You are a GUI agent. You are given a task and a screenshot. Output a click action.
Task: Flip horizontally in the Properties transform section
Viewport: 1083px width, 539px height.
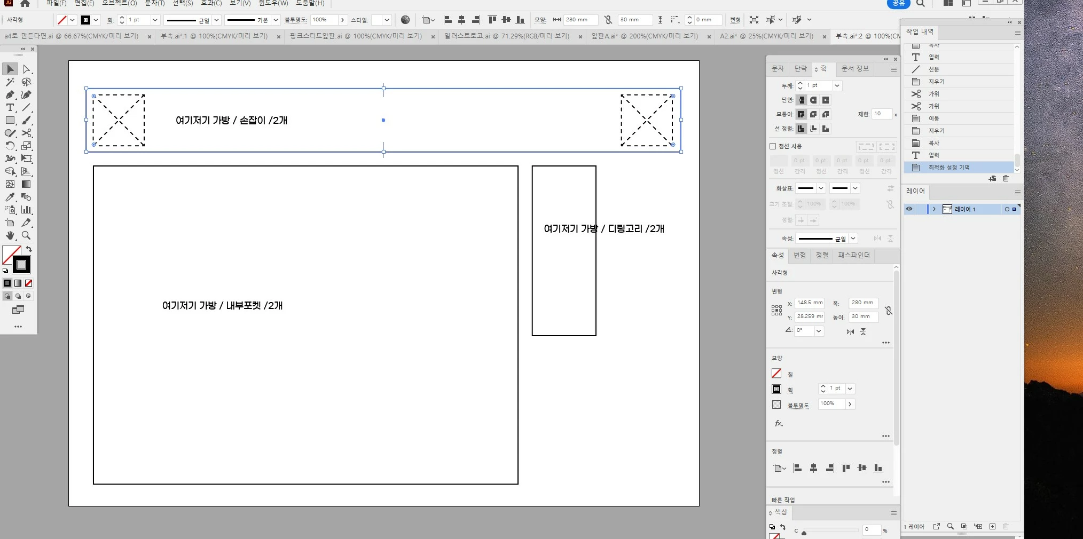click(850, 332)
